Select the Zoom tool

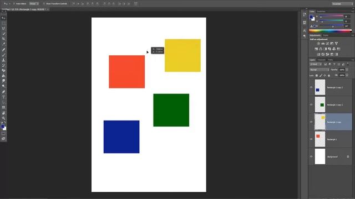[3, 118]
